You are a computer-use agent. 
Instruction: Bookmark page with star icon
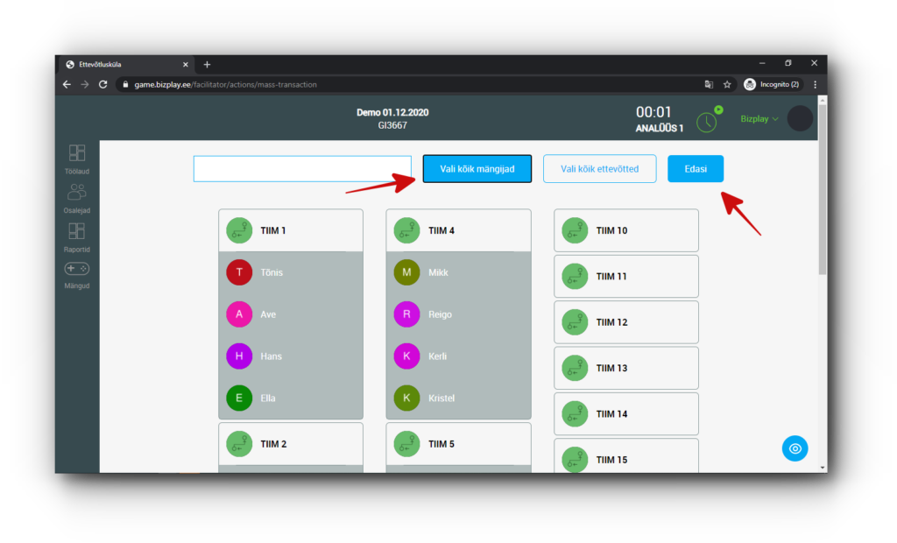click(x=727, y=85)
